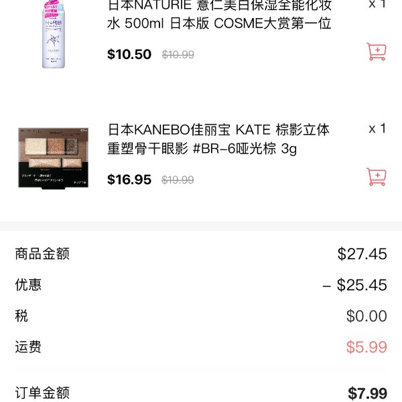Click the $7.99 order total

point(367,393)
